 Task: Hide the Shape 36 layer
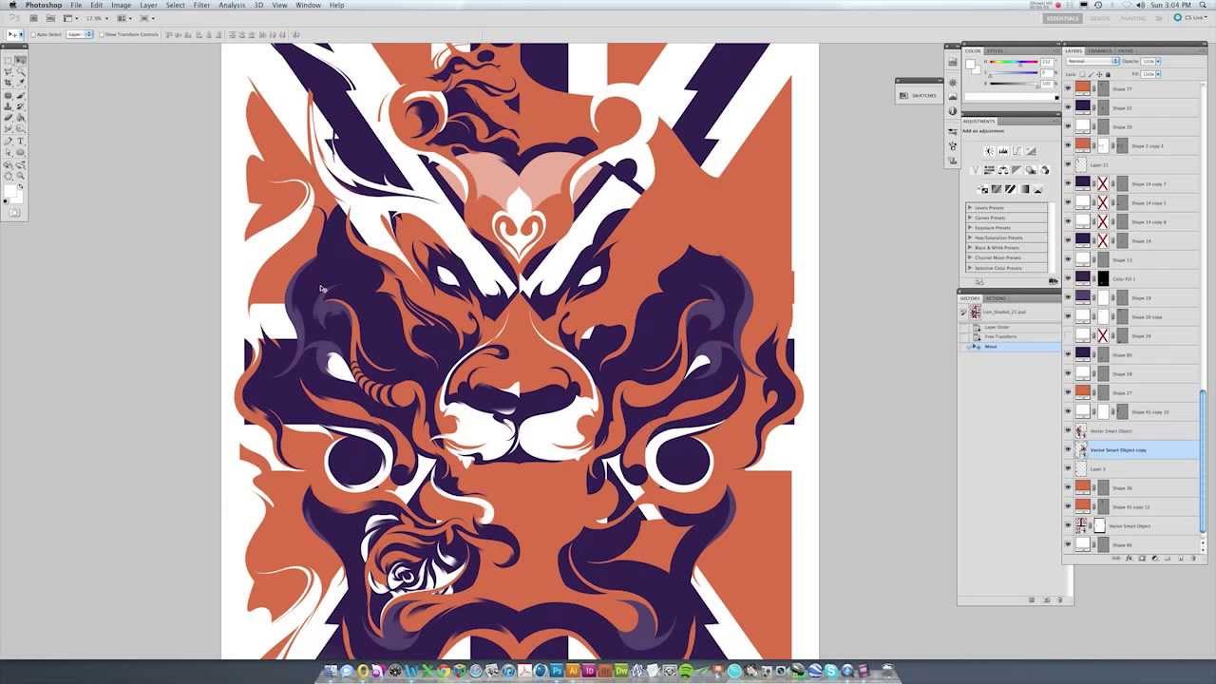1068,487
